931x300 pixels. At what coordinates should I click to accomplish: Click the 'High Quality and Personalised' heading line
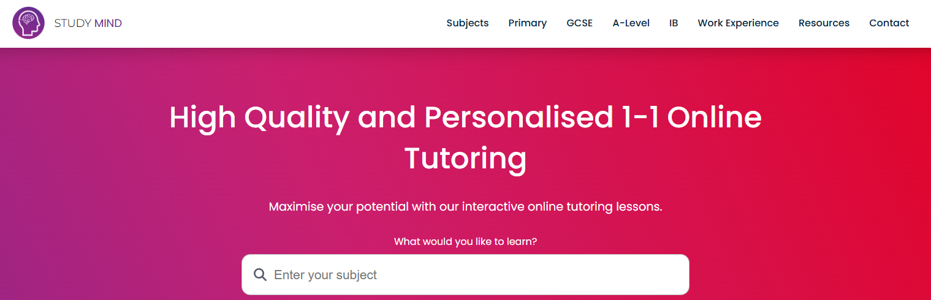(390, 118)
